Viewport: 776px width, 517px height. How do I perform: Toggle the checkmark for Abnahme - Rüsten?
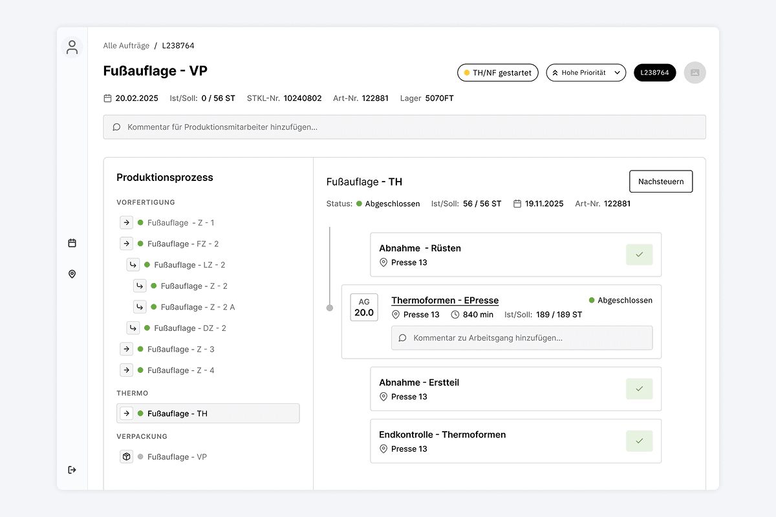pyautogui.click(x=639, y=255)
